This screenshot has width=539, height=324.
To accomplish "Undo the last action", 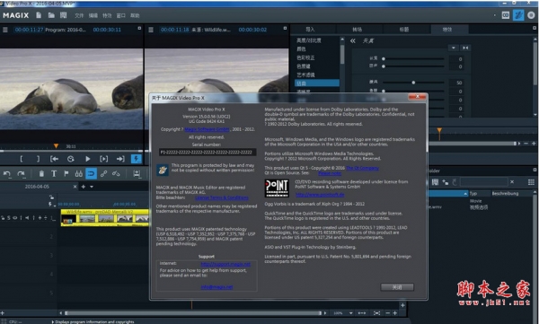I will 7,174.
